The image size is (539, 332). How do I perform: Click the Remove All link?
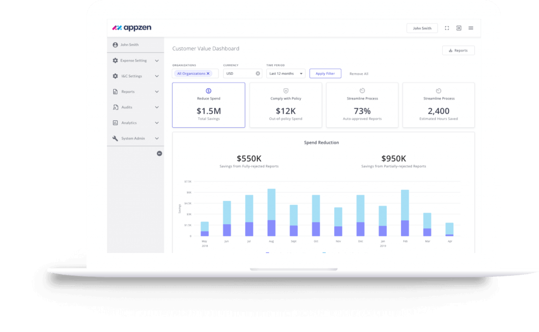click(358, 74)
